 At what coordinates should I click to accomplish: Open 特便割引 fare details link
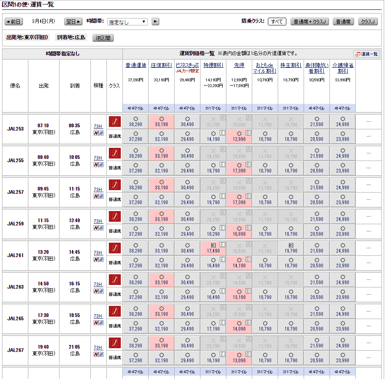coord(213,65)
